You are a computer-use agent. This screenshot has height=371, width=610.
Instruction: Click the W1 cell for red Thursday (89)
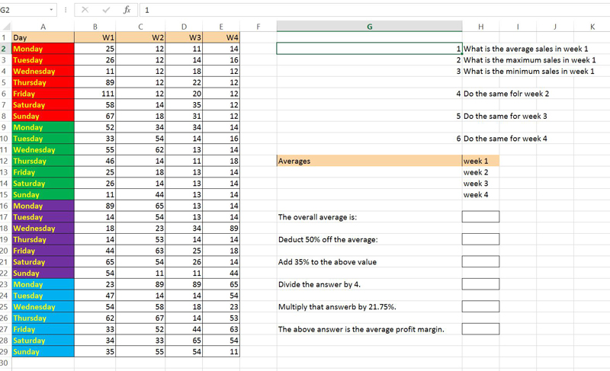tap(95, 83)
